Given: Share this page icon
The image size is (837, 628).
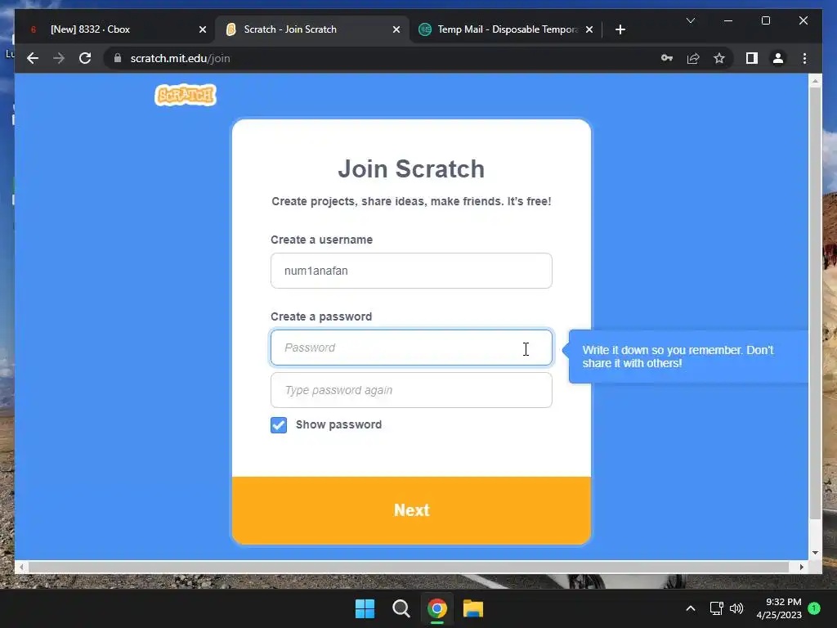Looking at the screenshot, I should 693,58.
